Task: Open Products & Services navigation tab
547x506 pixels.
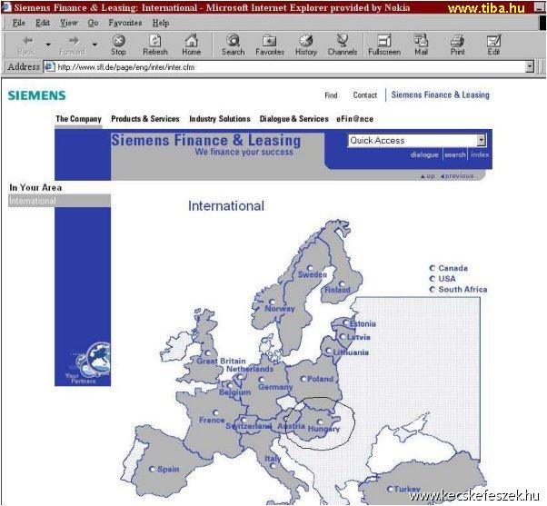Action: (x=145, y=119)
